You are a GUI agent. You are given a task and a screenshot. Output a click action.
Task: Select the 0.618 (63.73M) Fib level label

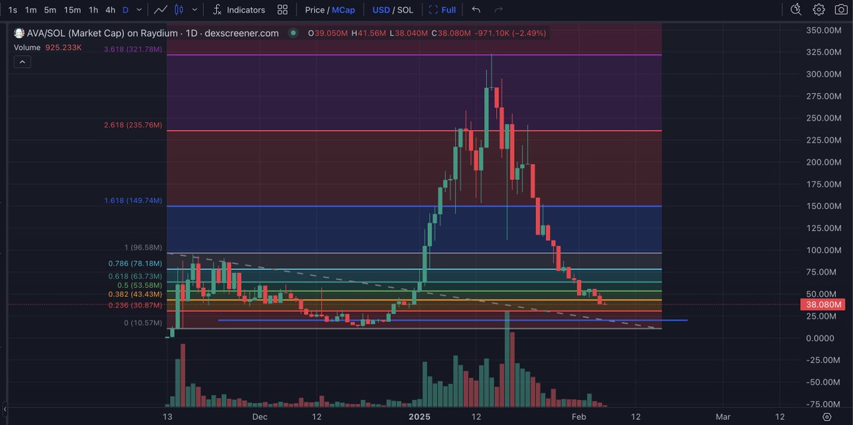click(x=136, y=276)
